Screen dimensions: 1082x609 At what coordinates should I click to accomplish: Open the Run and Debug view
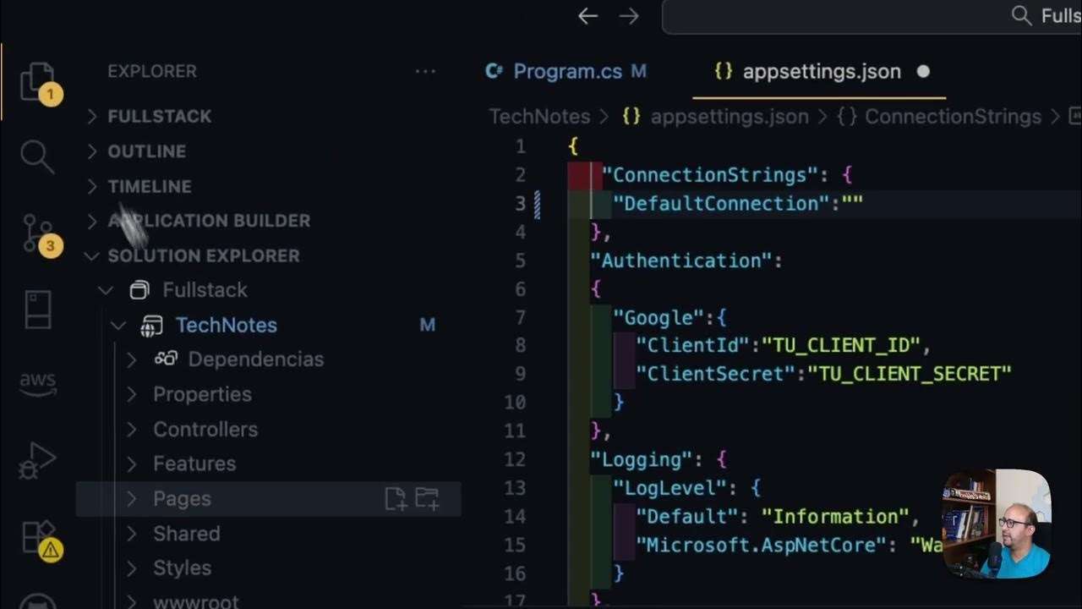click(x=38, y=461)
